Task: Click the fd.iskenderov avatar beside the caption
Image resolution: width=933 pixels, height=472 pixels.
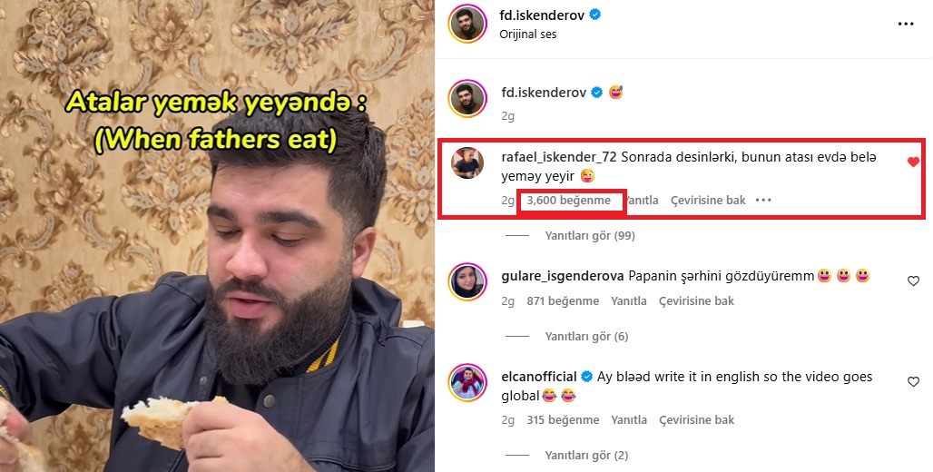Action: (467, 98)
